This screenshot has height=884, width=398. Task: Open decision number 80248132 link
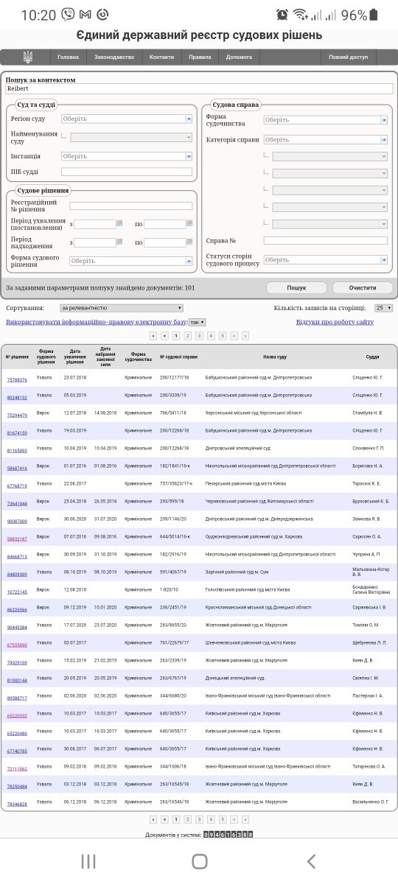pos(17,398)
